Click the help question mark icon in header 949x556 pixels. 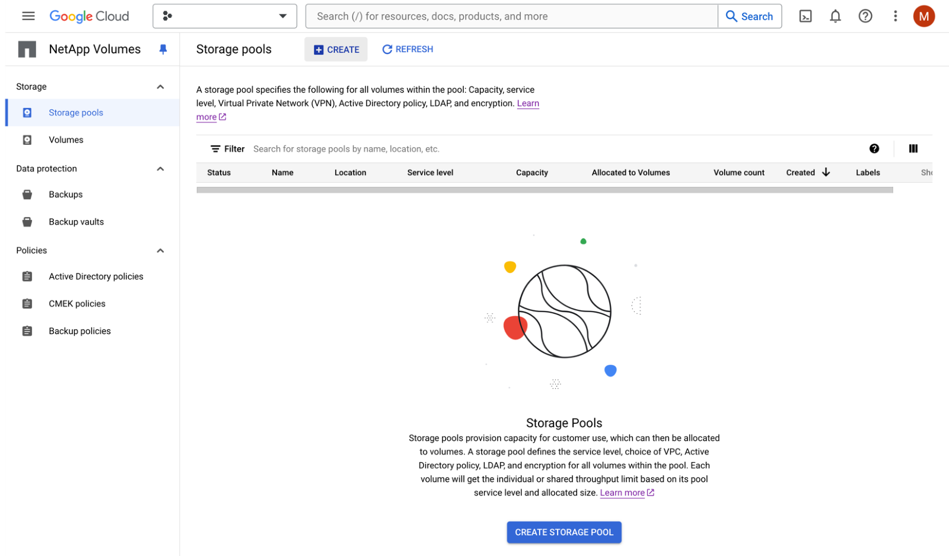(865, 16)
